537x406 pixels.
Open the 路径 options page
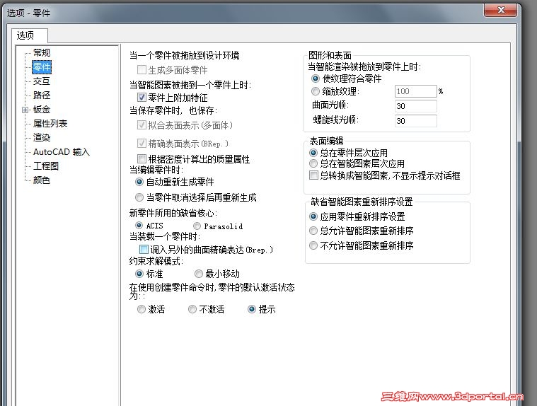point(42,95)
